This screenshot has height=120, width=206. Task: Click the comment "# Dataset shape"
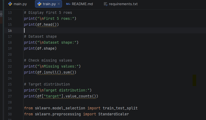[40, 37]
